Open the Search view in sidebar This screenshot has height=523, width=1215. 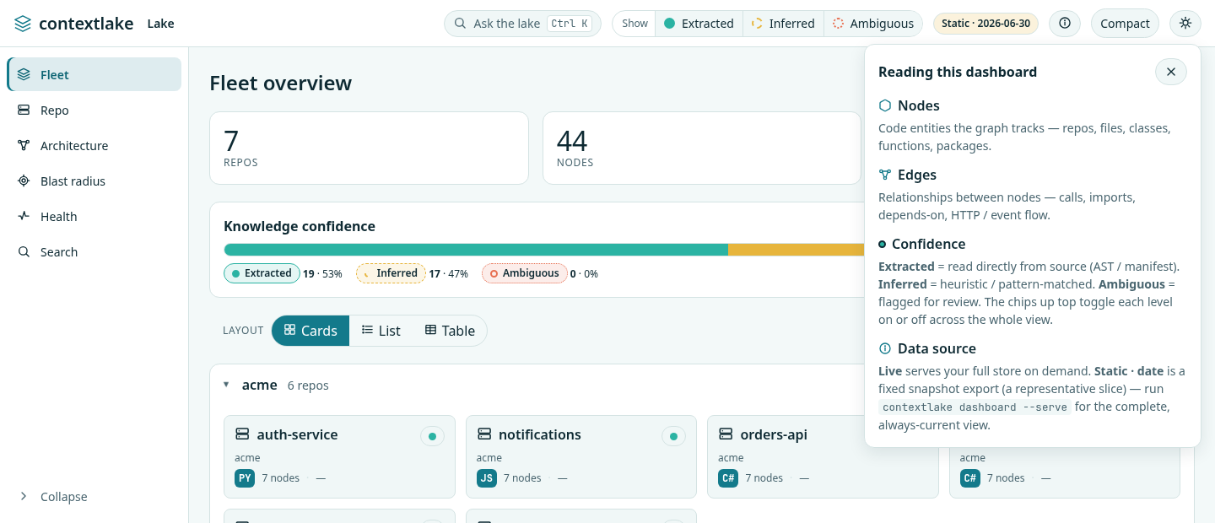pyautogui.click(x=94, y=251)
